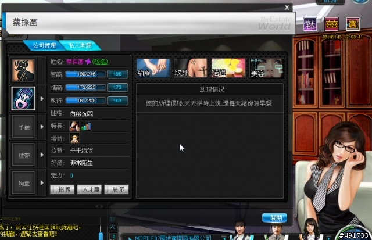Viewport: 372px width, 240px height.
Task: Click the 平平淡淡 mood text
Action: click(81, 151)
